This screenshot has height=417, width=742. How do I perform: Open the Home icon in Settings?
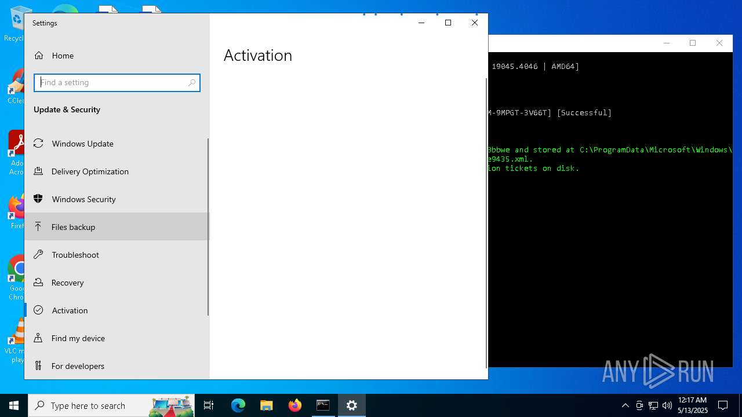[39, 56]
